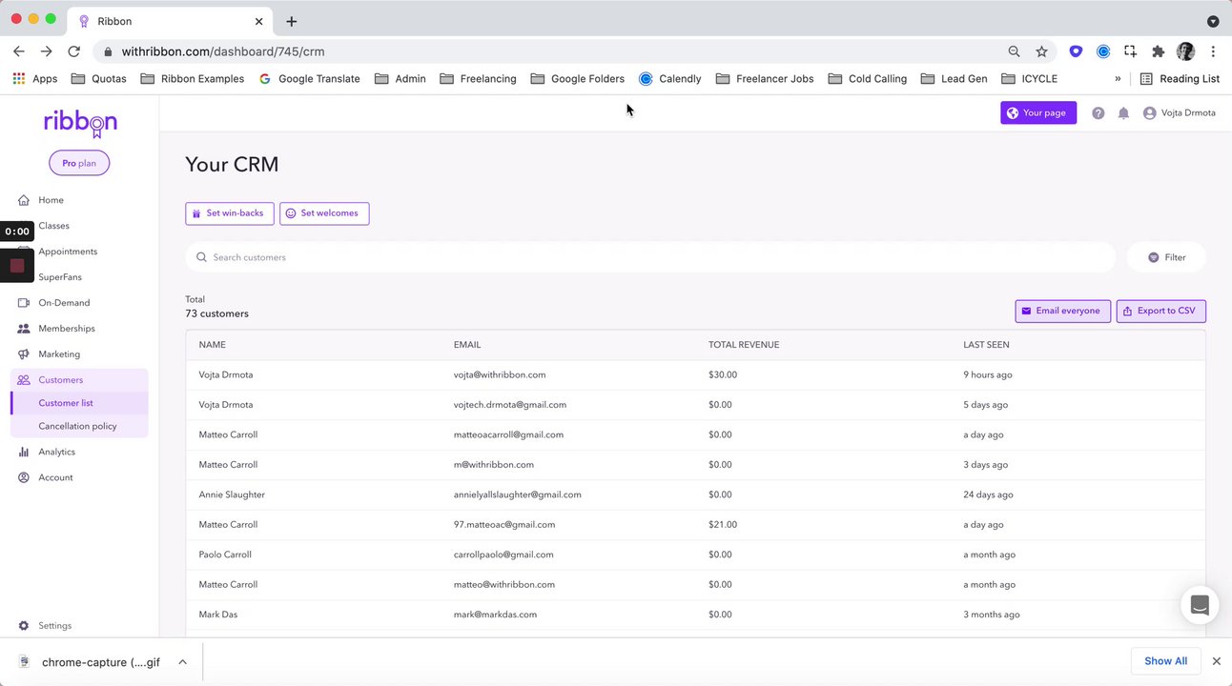This screenshot has height=686, width=1232.
Task: Click the Home icon in the sidebar
Action: click(x=24, y=200)
